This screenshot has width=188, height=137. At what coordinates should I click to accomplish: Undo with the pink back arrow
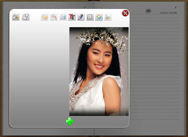53,17
